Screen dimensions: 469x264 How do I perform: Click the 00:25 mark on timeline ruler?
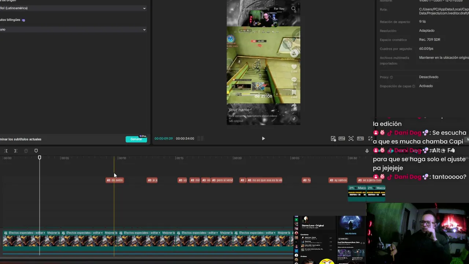click(x=295, y=158)
